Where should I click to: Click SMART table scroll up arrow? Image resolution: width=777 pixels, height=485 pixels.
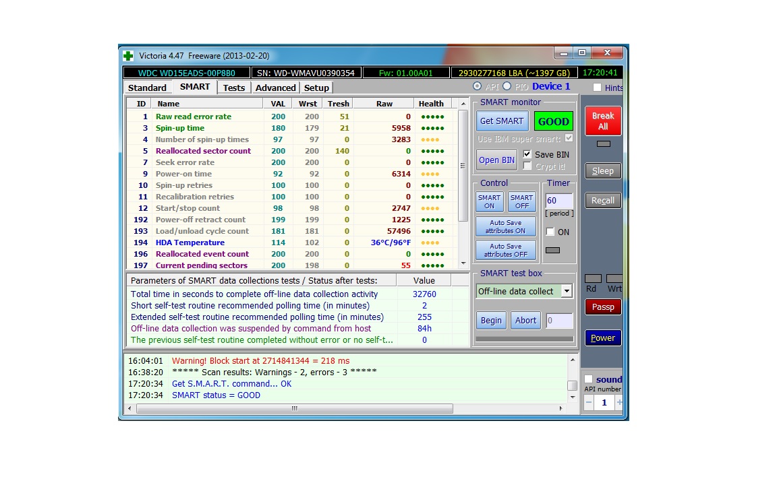coord(463,104)
